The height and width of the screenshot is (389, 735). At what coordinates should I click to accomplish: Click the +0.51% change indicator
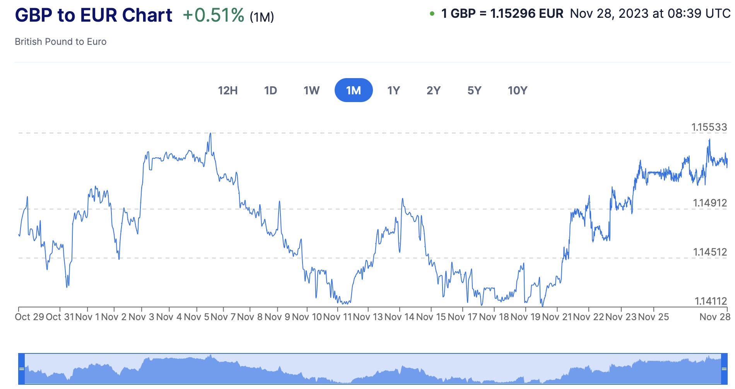[213, 15]
